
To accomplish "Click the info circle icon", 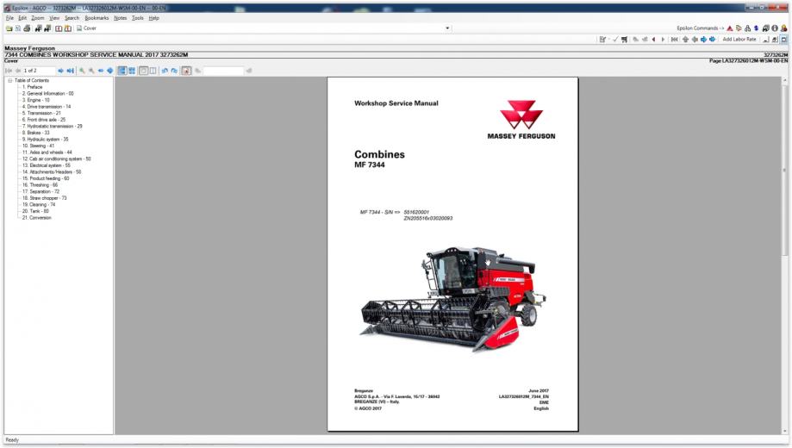I will point(774,28).
